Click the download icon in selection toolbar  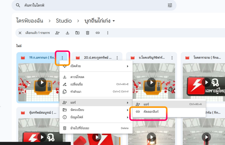(x=67, y=33)
